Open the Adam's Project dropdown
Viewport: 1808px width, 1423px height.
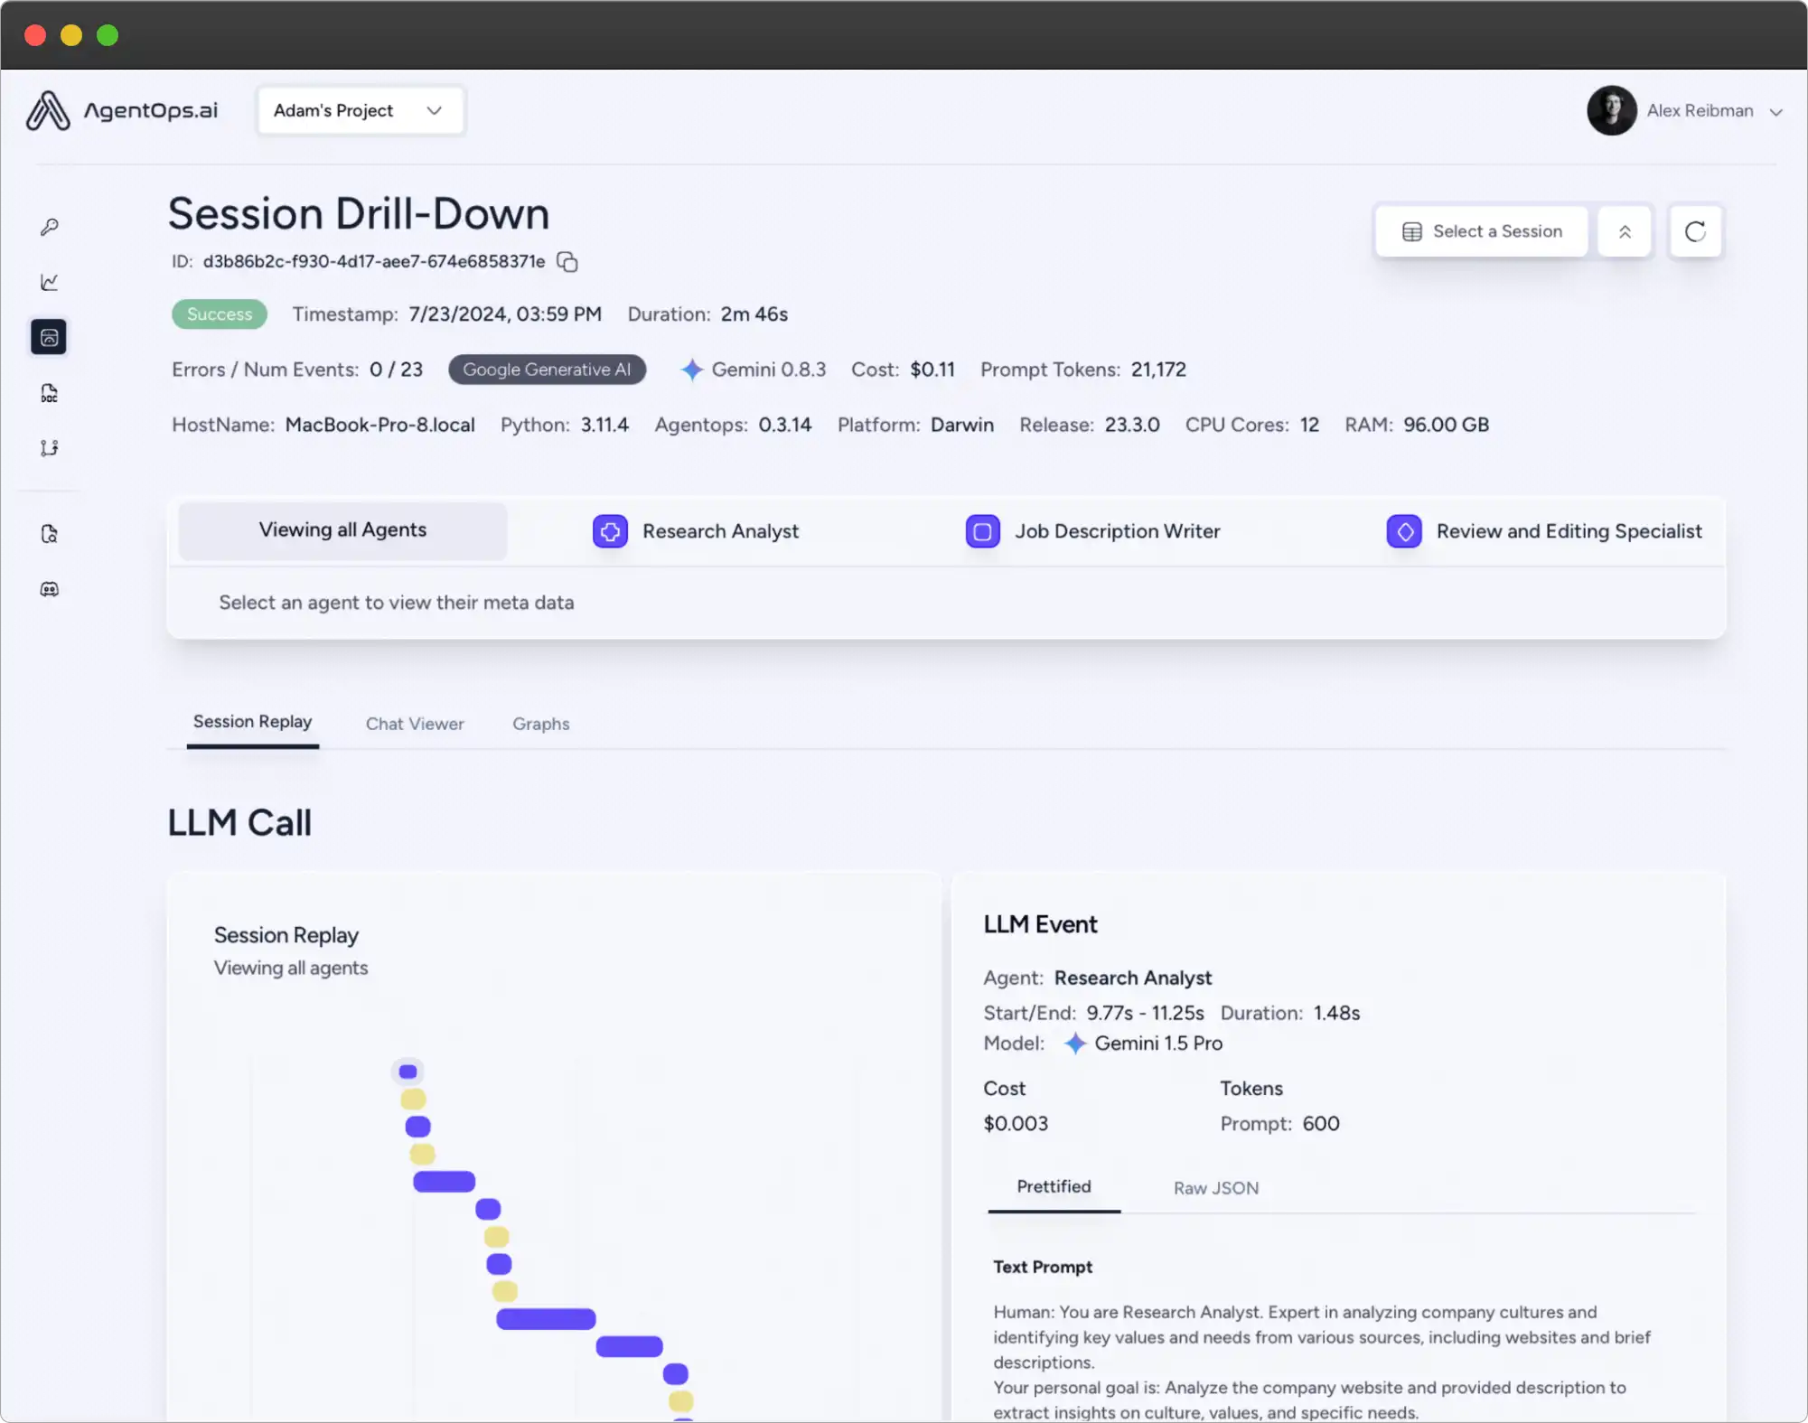coord(361,110)
